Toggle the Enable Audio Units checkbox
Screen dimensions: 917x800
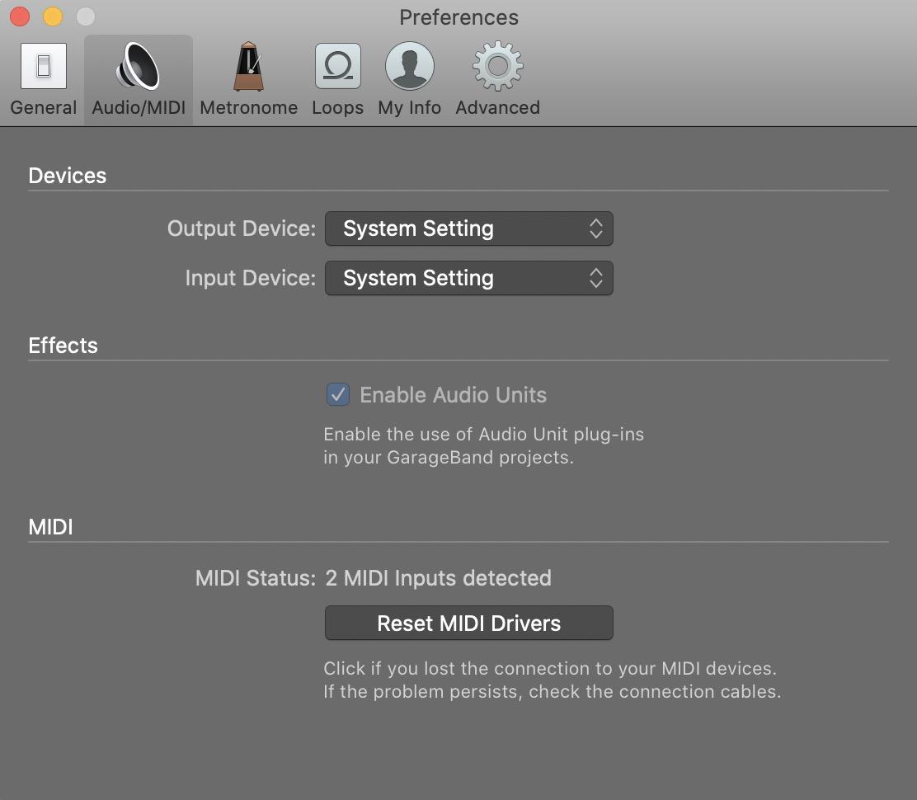pos(338,395)
